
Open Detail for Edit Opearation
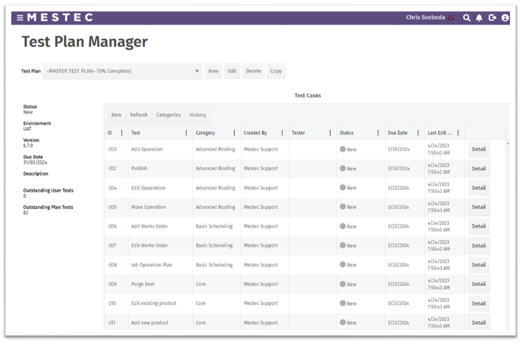click(x=479, y=188)
